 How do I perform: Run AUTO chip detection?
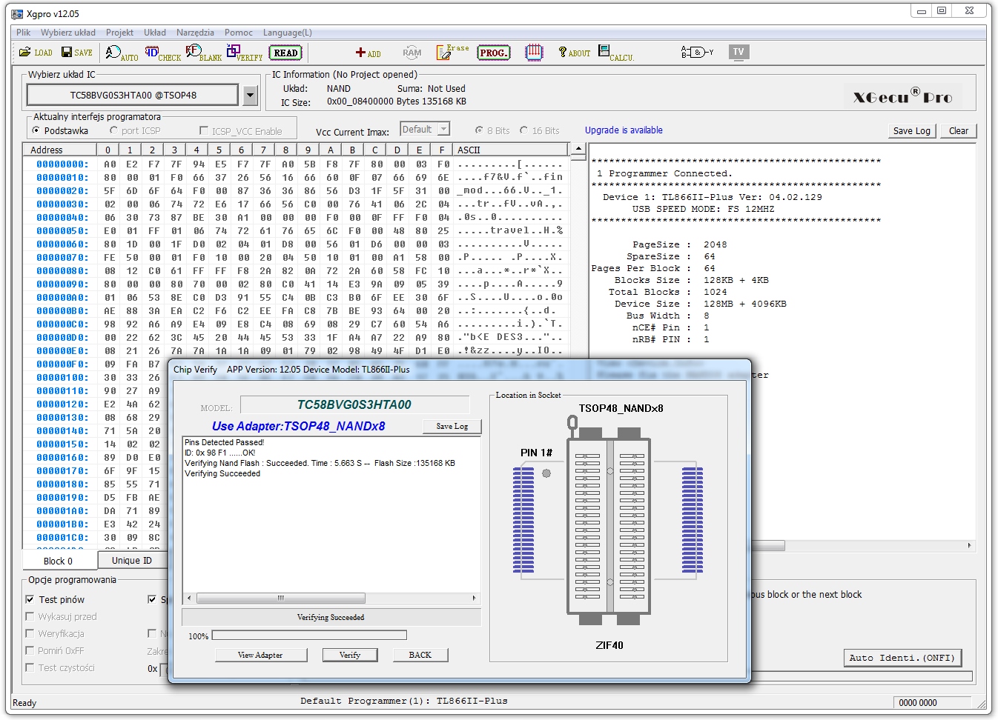click(122, 53)
